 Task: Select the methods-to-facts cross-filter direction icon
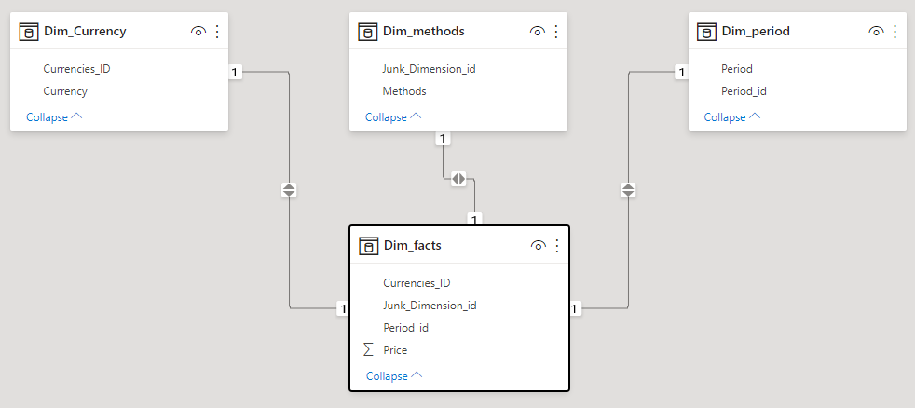(x=458, y=179)
